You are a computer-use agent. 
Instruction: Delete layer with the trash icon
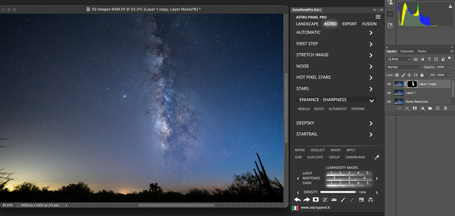445,108
